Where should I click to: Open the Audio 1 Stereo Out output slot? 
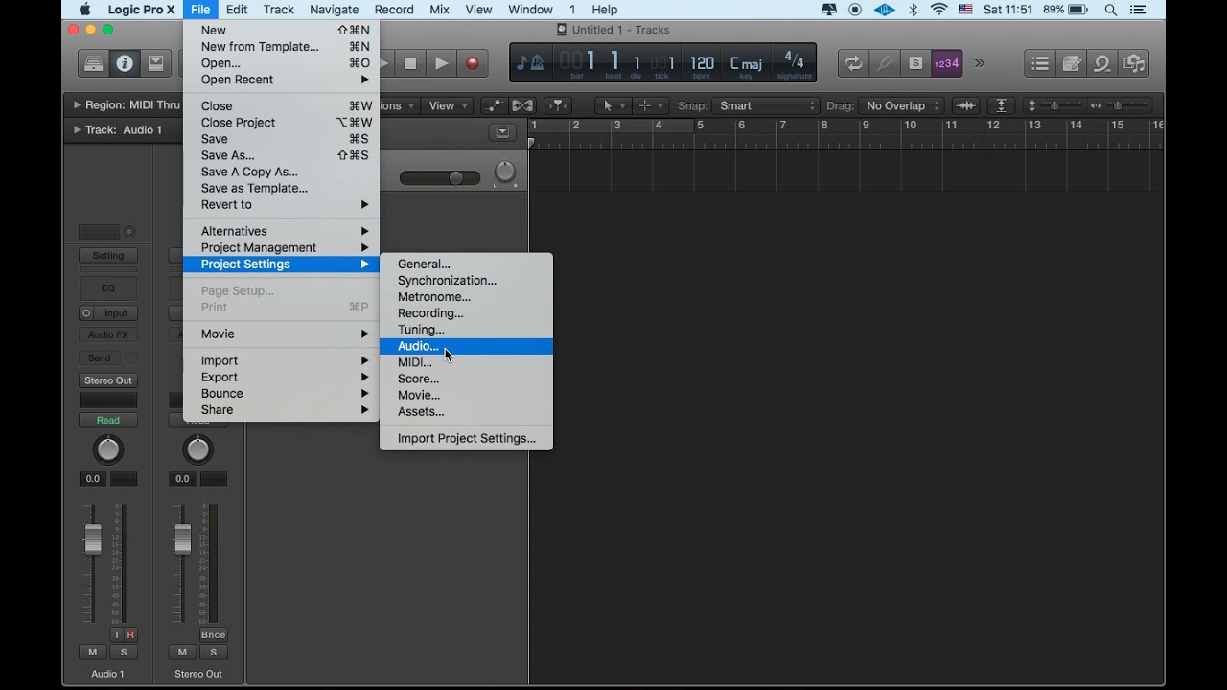click(x=108, y=380)
